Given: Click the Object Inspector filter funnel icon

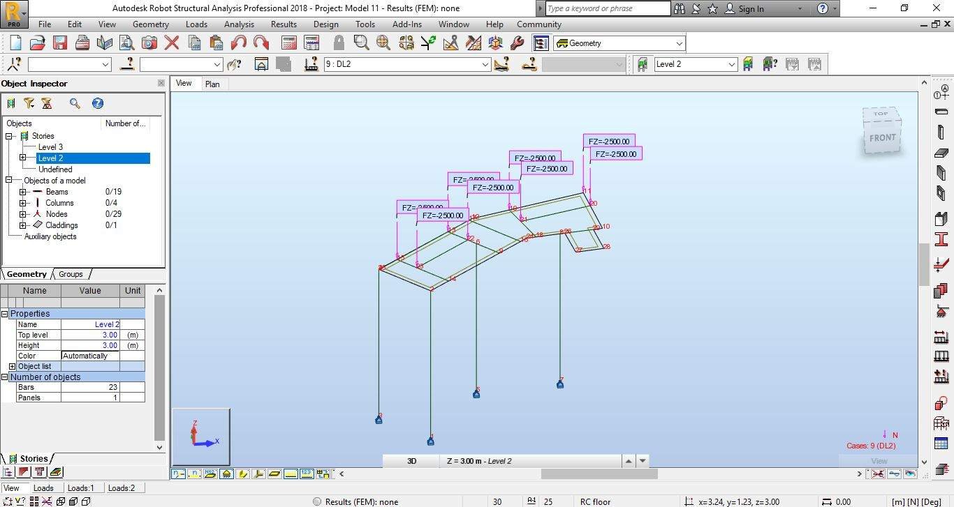Looking at the screenshot, I should point(29,103).
